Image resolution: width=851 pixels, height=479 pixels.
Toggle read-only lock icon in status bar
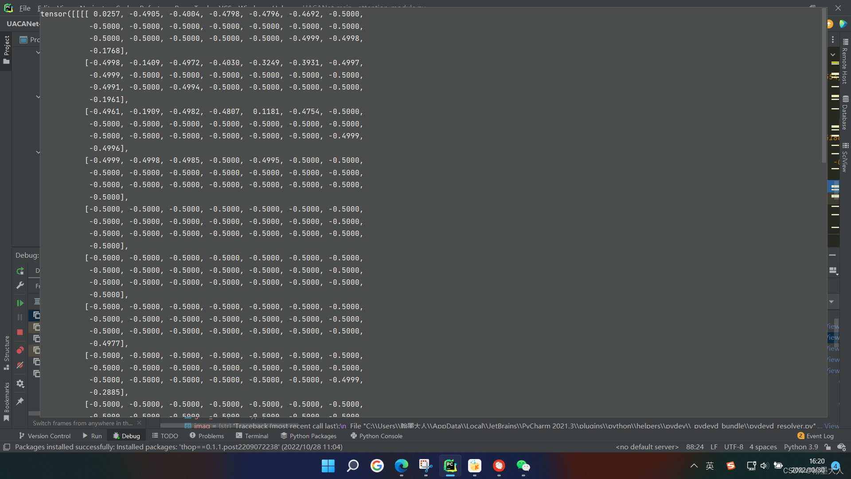click(x=828, y=447)
